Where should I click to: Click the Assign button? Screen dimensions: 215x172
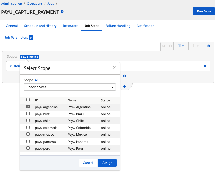pyautogui.click(x=107, y=163)
